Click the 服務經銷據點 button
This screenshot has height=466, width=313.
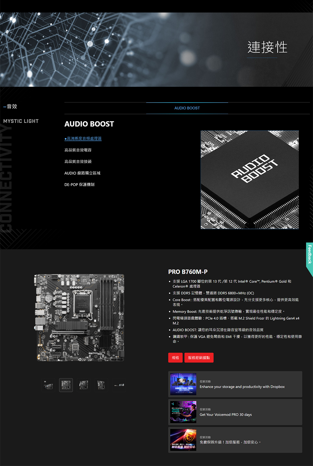pos(199,357)
